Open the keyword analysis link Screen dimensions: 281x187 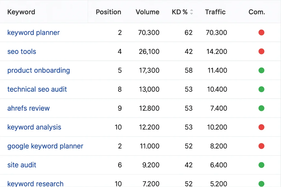(34, 127)
